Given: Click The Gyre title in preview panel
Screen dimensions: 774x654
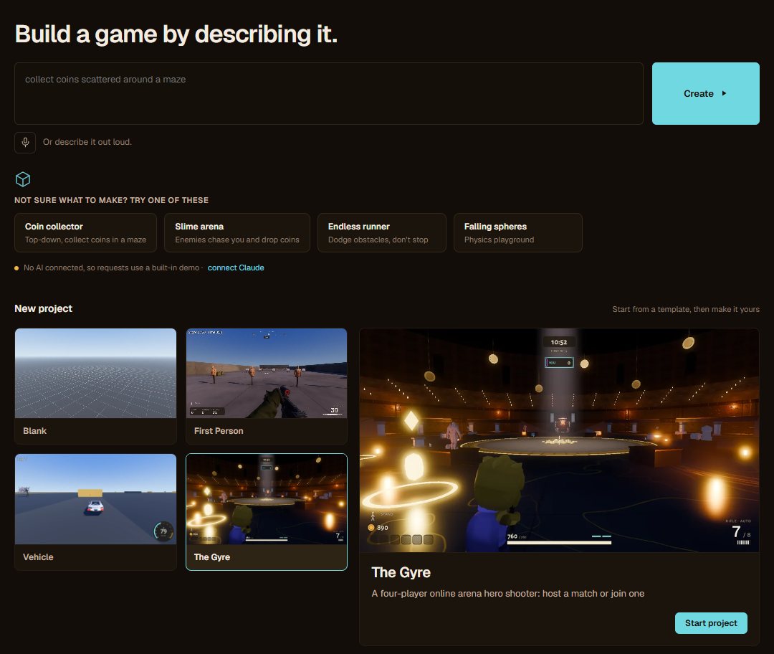Looking at the screenshot, I should (401, 572).
